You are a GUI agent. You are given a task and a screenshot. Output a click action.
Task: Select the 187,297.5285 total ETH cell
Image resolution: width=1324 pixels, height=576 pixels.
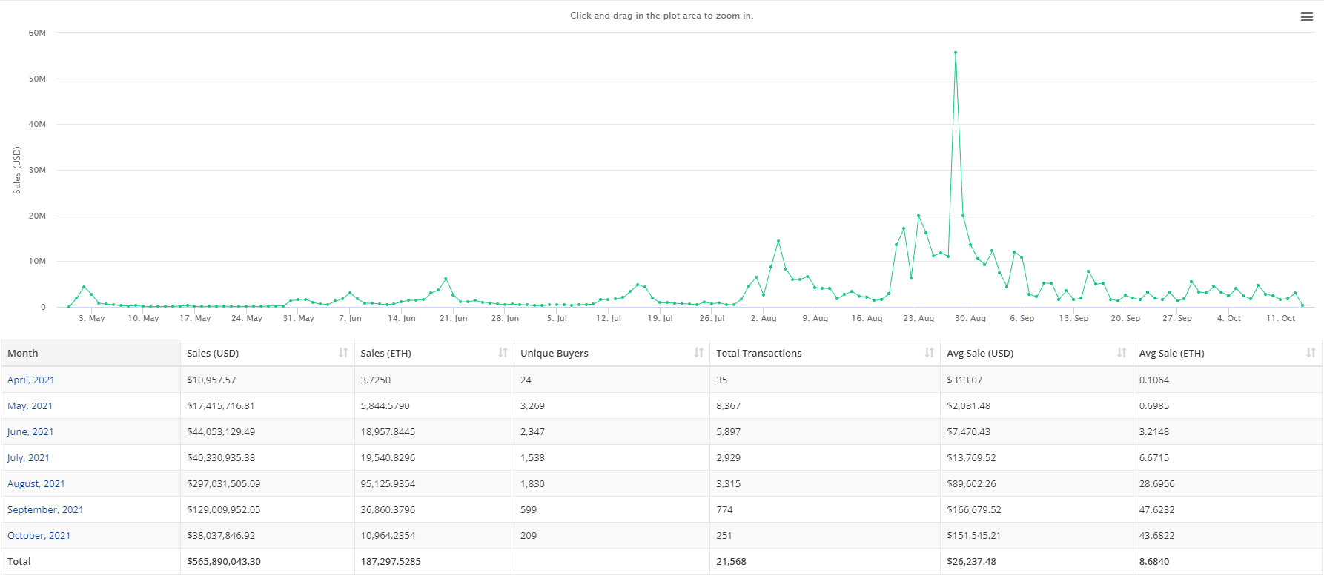pos(434,561)
